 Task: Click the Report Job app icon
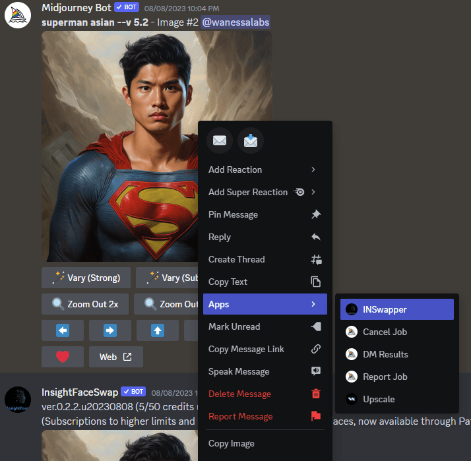[x=352, y=377]
